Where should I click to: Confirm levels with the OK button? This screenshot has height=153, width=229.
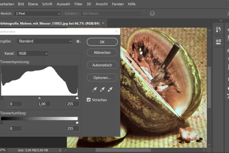point(102,42)
